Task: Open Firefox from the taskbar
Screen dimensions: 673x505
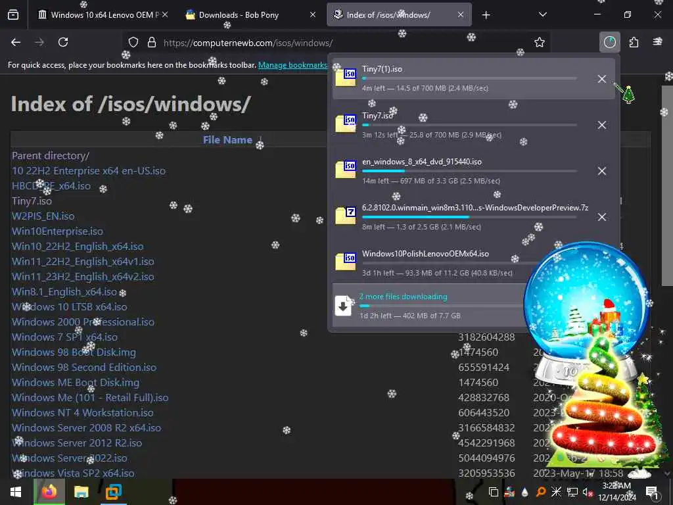Action: [x=49, y=492]
